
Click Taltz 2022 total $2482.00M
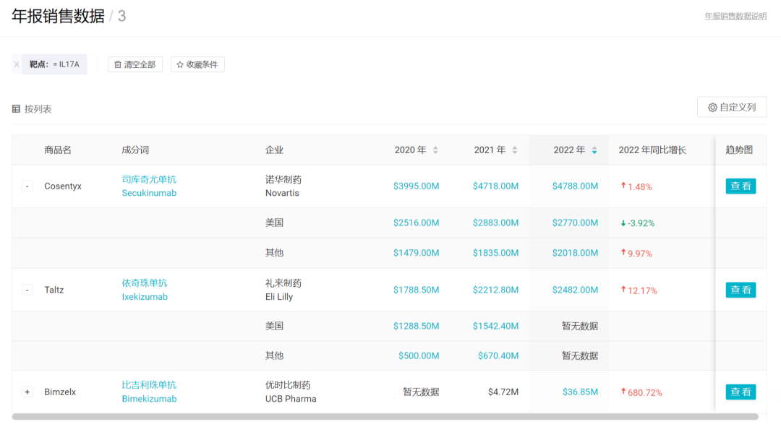click(576, 290)
